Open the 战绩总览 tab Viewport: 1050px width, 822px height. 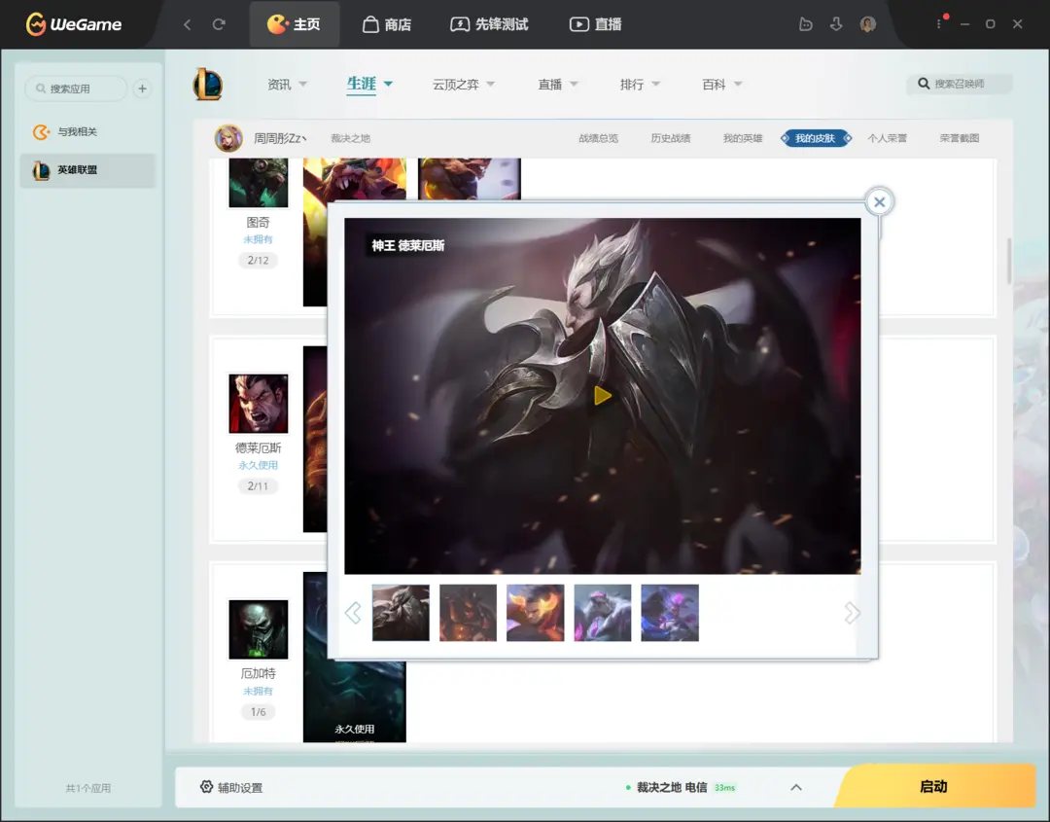[598, 139]
